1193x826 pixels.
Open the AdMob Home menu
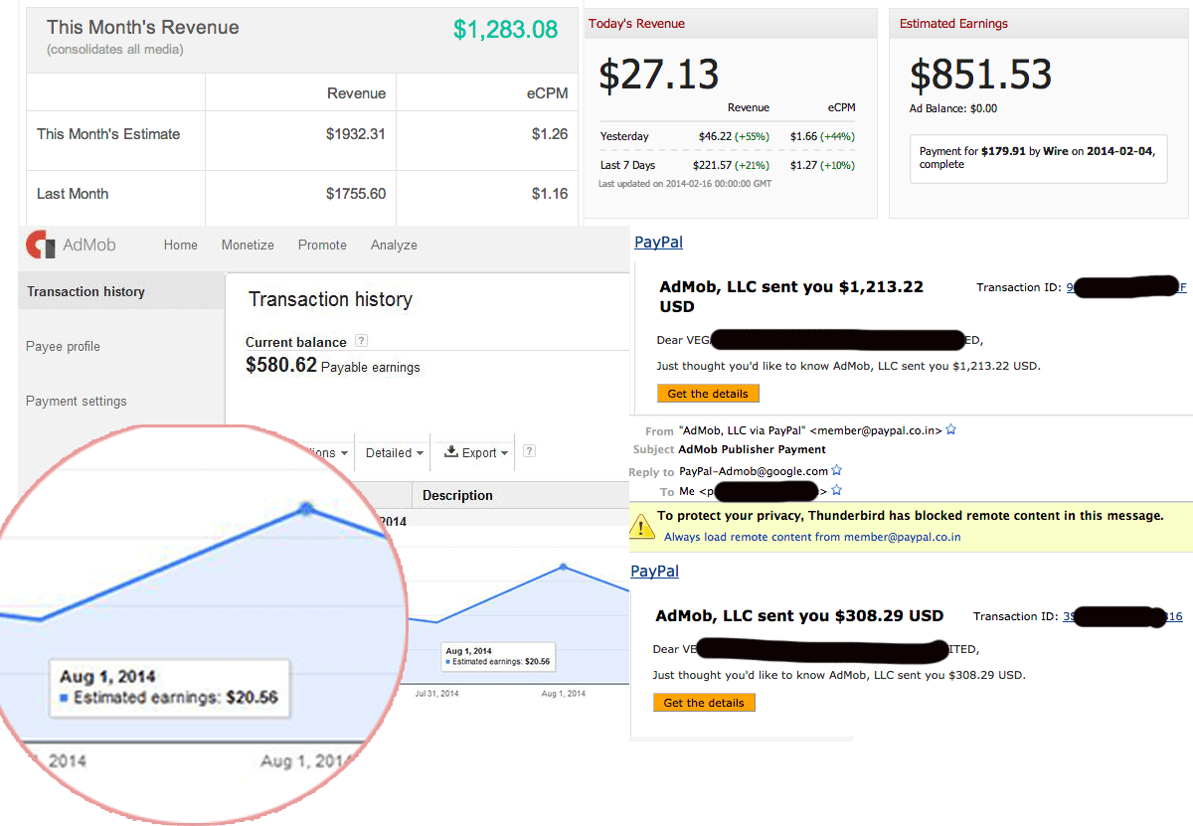(x=181, y=245)
